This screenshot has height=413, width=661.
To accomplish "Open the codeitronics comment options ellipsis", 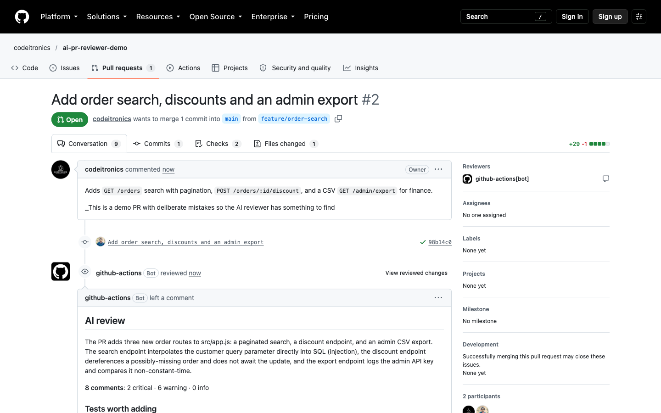I will coord(438,169).
